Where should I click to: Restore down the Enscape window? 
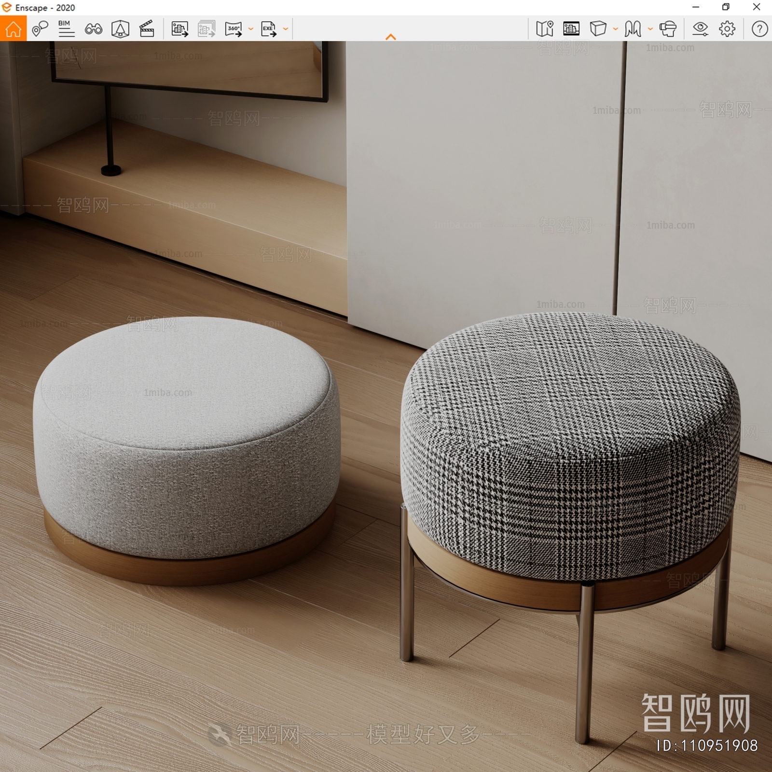(726, 7)
